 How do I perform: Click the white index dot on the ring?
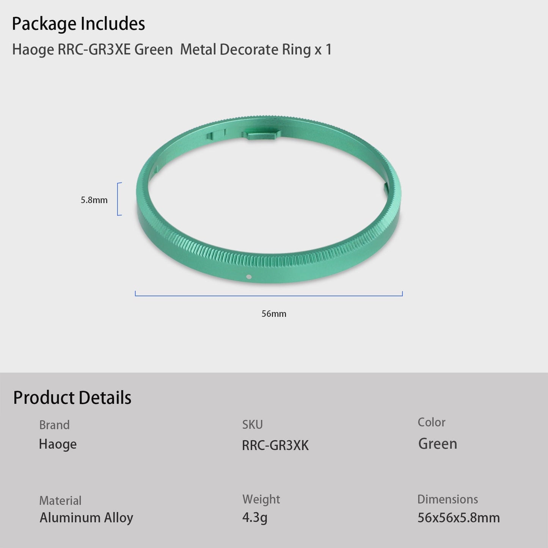248,277
